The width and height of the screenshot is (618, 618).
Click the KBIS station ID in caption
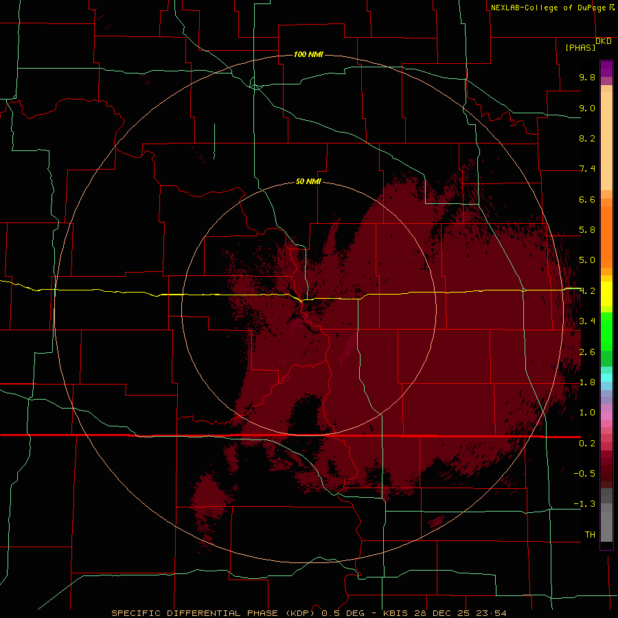click(x=395, y=613)
